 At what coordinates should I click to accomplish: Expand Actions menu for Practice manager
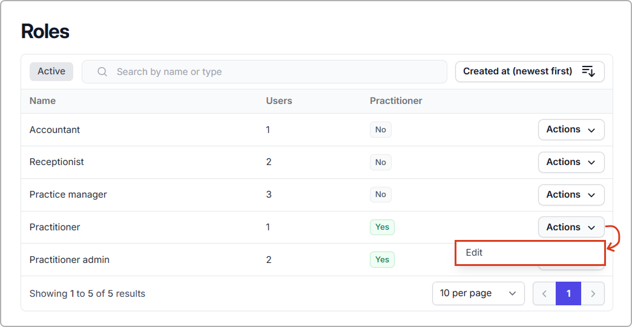coord(571,195)
